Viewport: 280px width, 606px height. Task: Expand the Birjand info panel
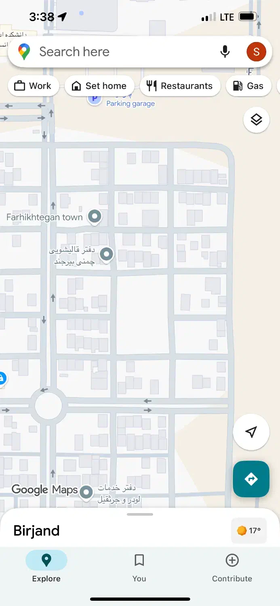point(36,530)
